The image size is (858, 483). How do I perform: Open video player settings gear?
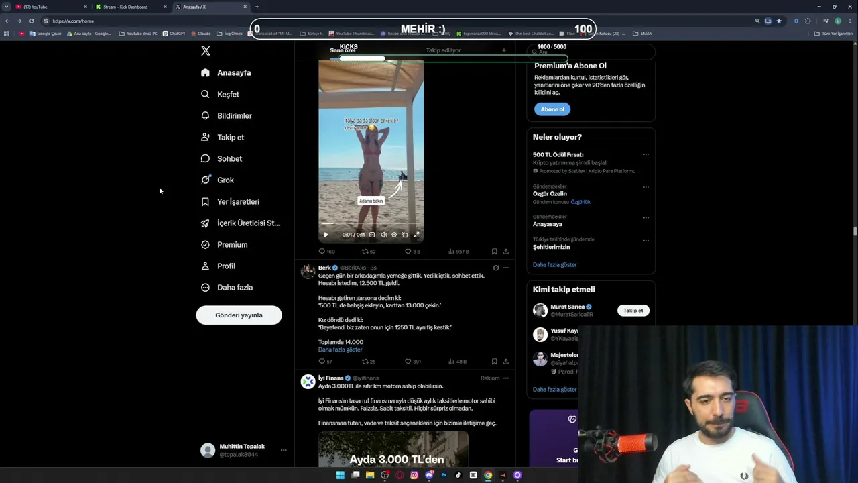(x=394, y=235)
